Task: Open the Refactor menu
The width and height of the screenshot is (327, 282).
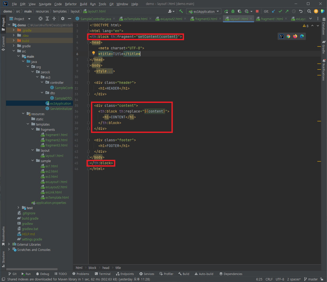Action: point(71,4)
